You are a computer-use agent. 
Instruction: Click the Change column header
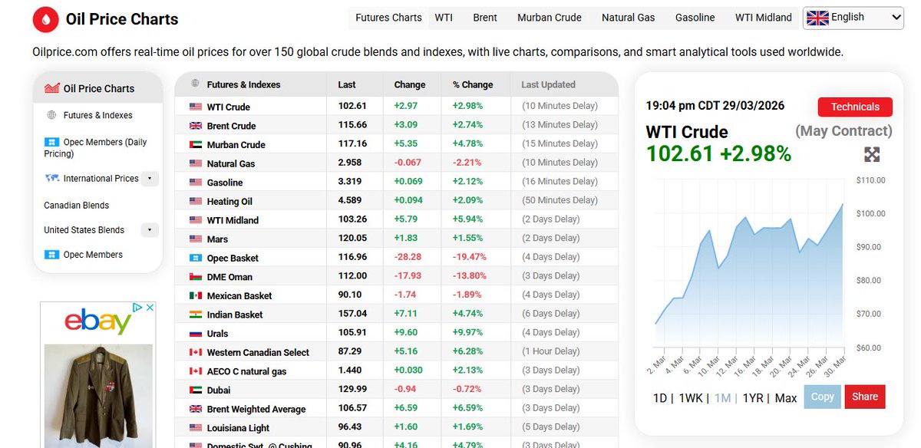pos(410,84)
